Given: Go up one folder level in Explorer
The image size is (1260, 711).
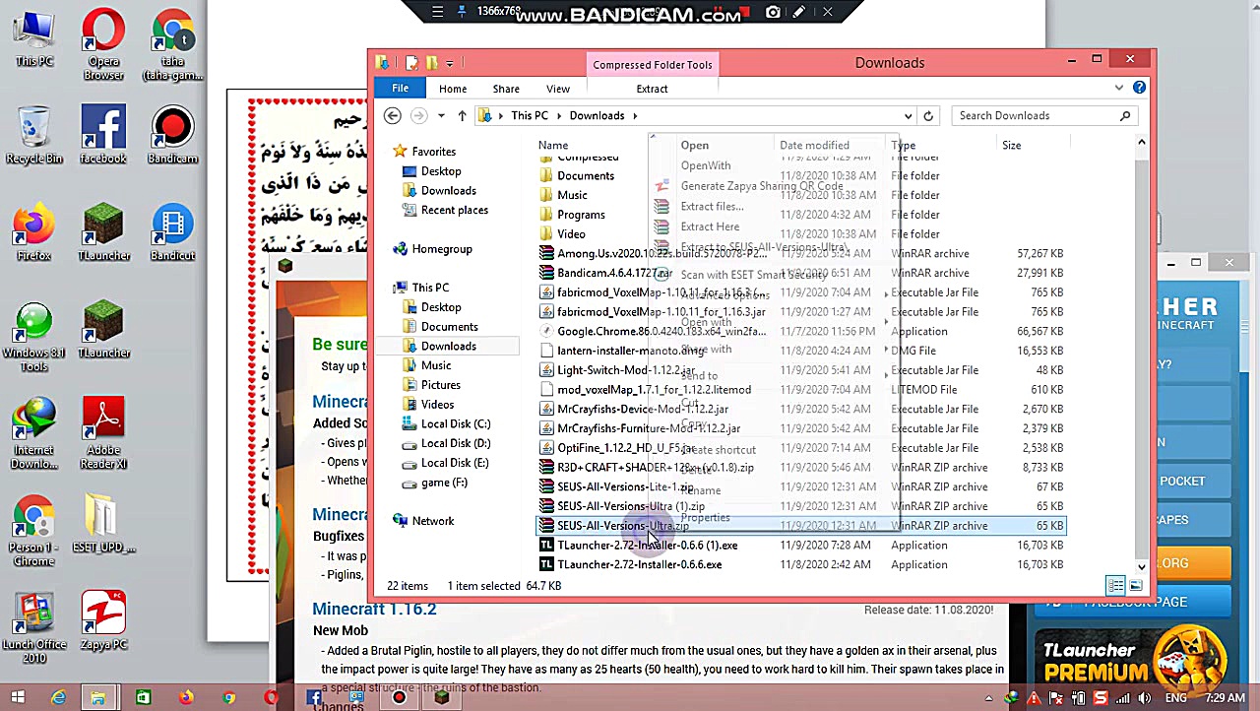Looking at the screenshot, I should click(x=462, y=115).
